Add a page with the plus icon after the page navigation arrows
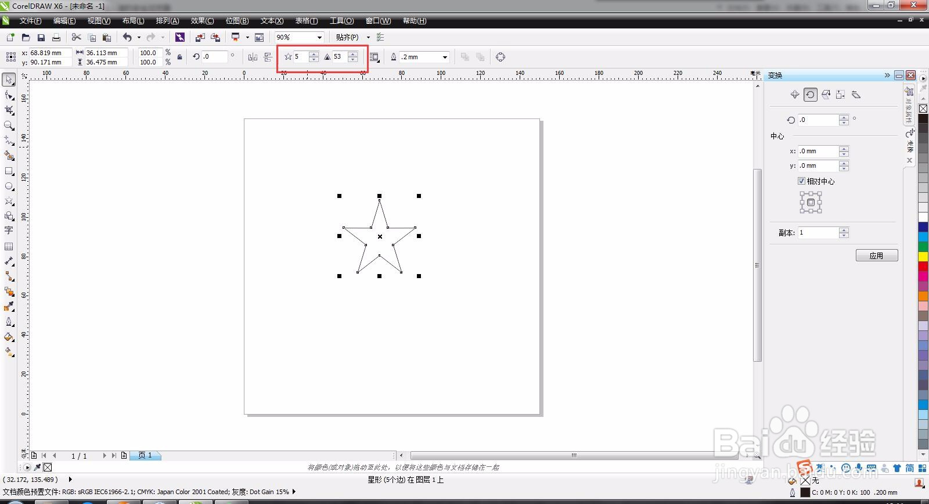Screen dimensions: 929x504 (x=124, y=456)
